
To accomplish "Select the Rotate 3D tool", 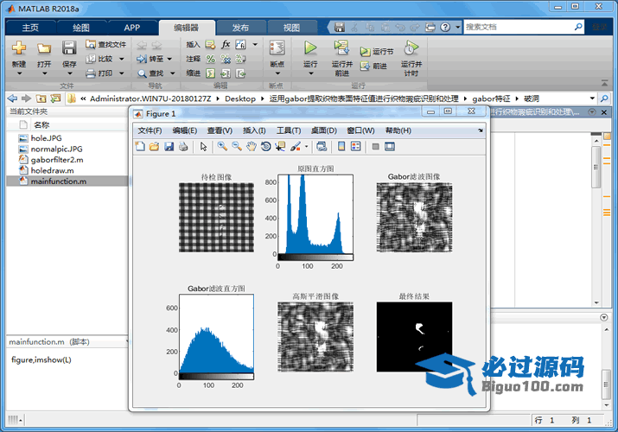I will (265, 147).
